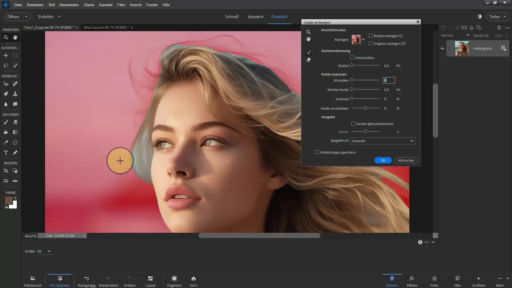The height and width of the screenshot is (288, 512).
Task: Select the Magic Wand selection tool
Action: pos(15,66)
